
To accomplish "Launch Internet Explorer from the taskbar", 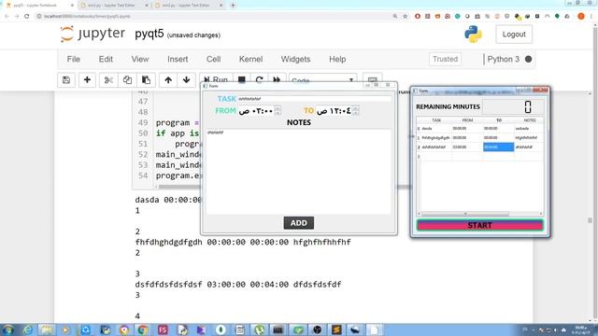I will click(x=27, y=329).
